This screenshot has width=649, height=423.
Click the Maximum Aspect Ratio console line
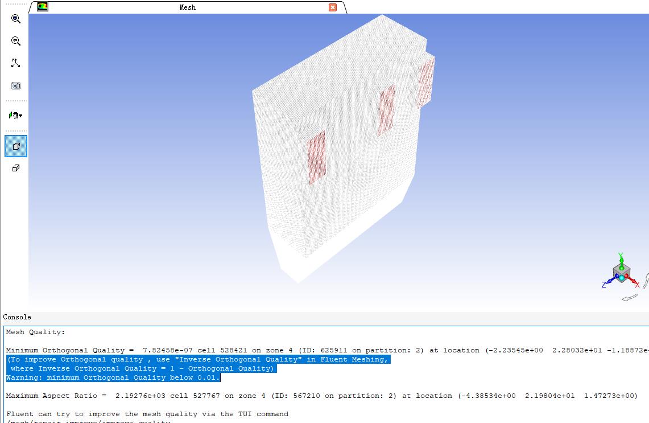(x=321, y=396)
